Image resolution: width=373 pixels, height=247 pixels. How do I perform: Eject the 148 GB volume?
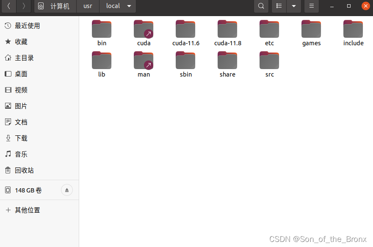[66, 190]
